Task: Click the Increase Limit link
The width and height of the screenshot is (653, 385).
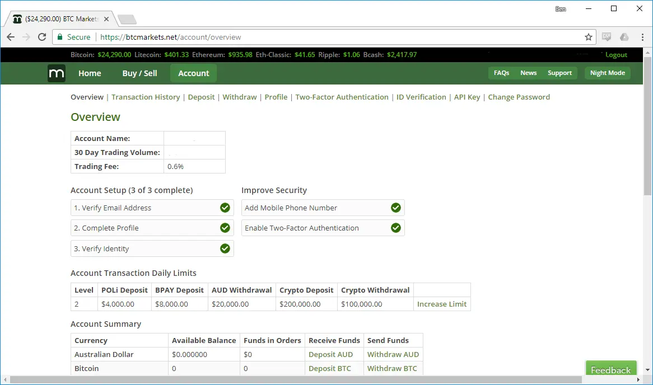Action: (x=442, y=304)
